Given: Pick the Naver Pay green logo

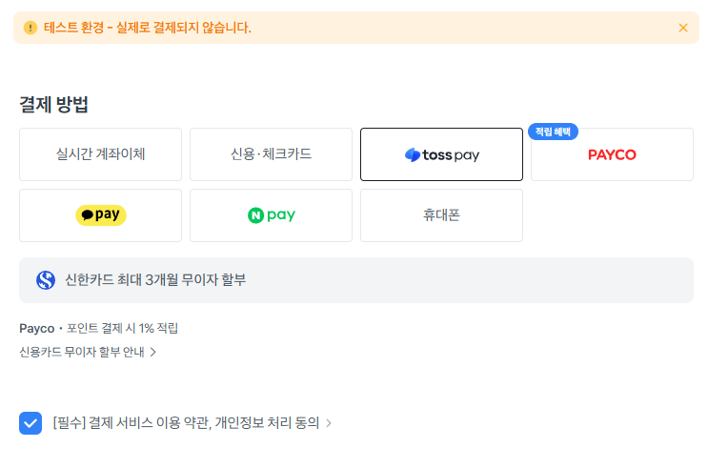Looking at the screenshot, I should [271, 215].
